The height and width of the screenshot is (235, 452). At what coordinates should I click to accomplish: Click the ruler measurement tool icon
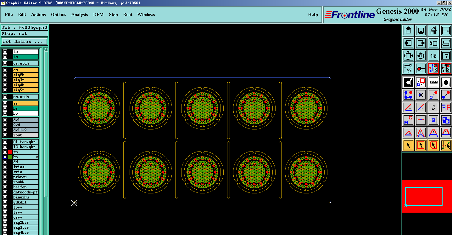coord(433,82)
